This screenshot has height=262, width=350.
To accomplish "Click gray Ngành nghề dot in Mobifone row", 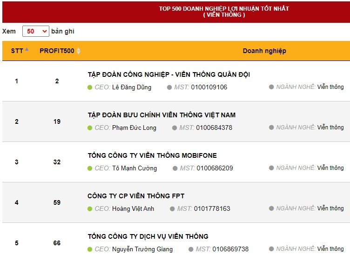I will (271, 168).
